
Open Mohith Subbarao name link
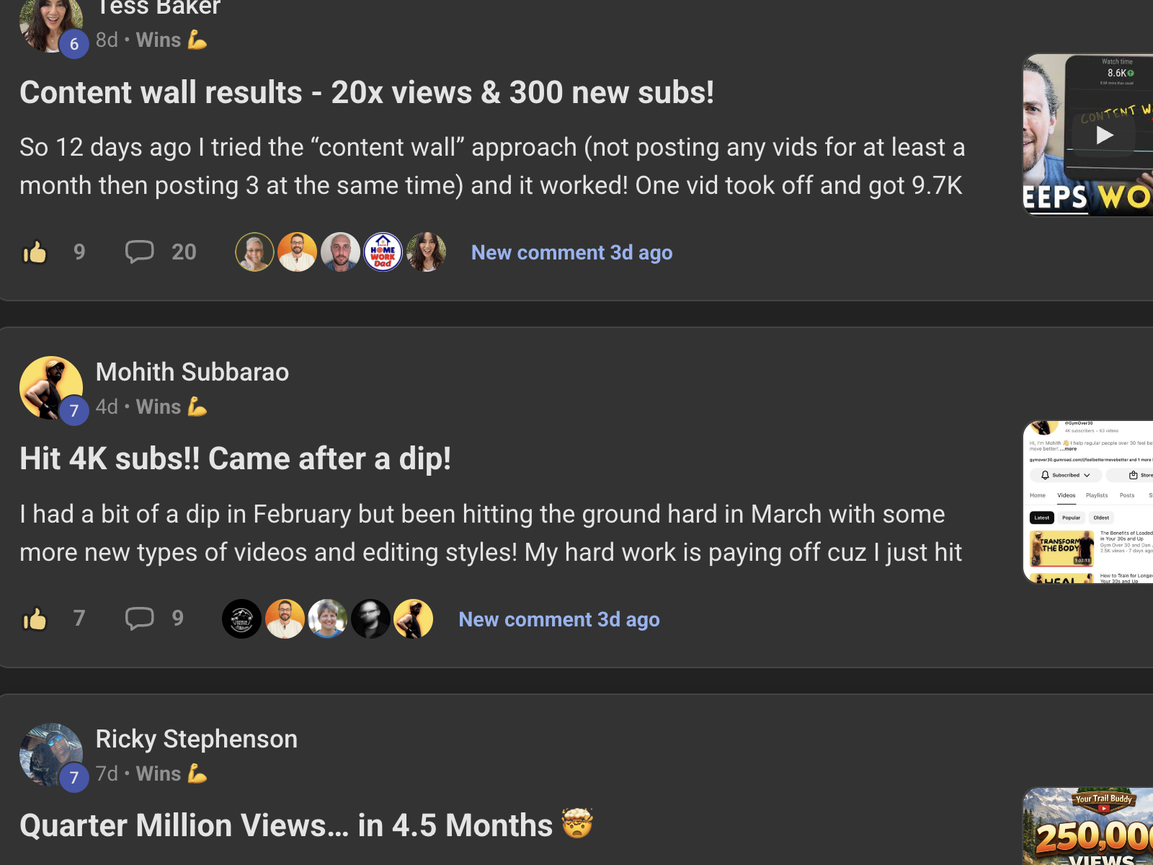(x=192, y=372)
